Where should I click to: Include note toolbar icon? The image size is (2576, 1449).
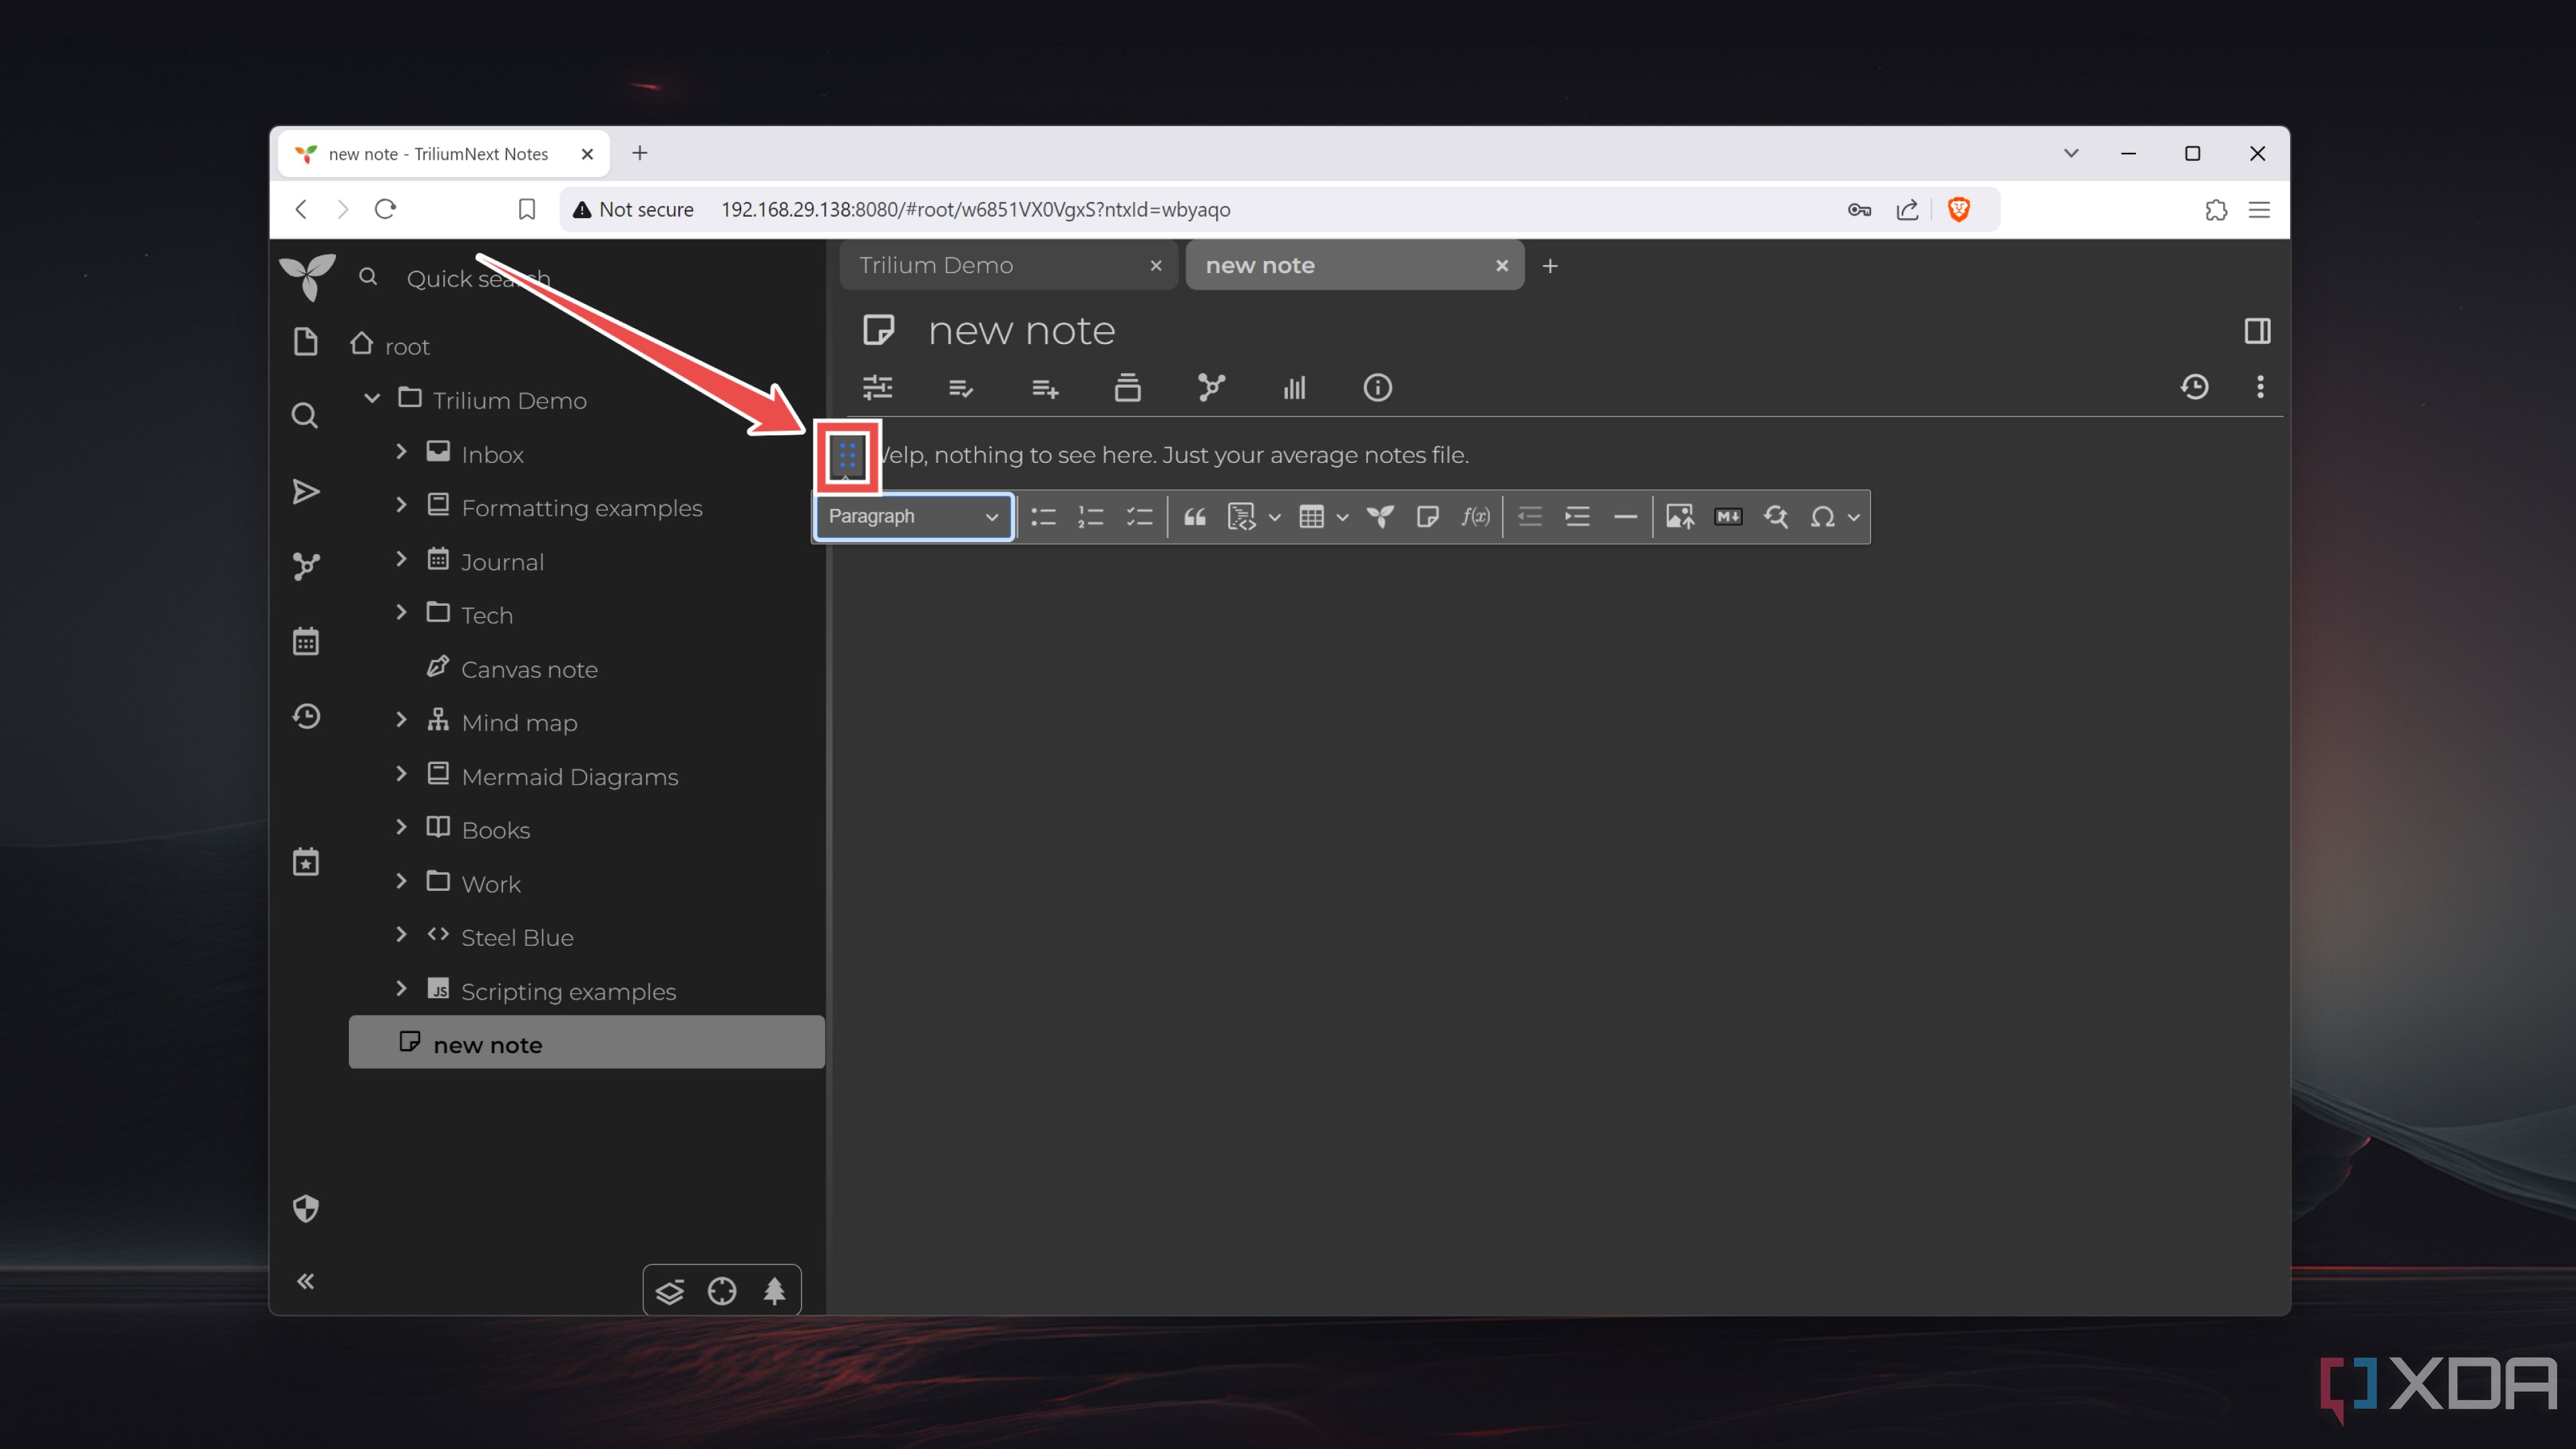(x=1428, y=517)
